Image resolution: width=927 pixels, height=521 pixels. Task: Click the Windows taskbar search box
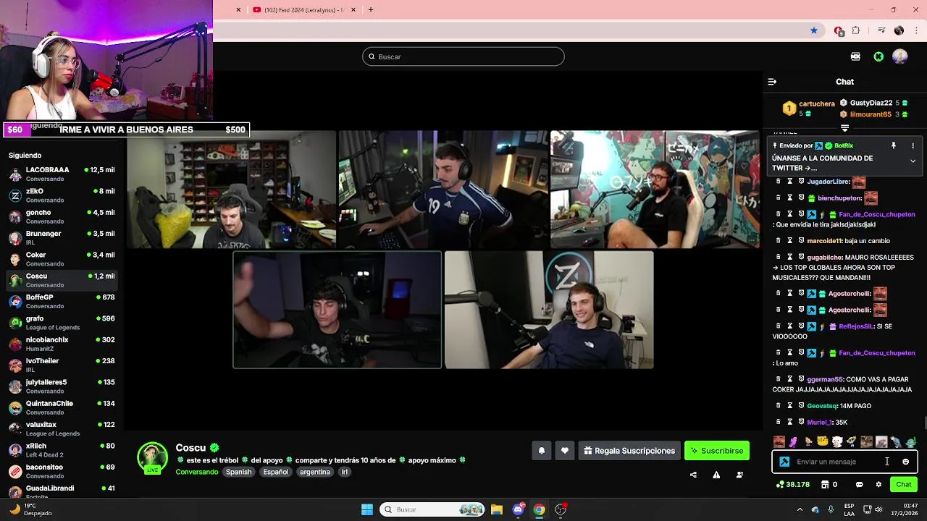point(432,509)
